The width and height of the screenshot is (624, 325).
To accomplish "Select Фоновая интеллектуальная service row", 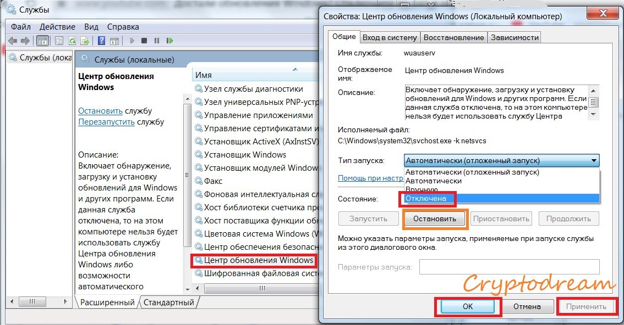I will (255, 194).
